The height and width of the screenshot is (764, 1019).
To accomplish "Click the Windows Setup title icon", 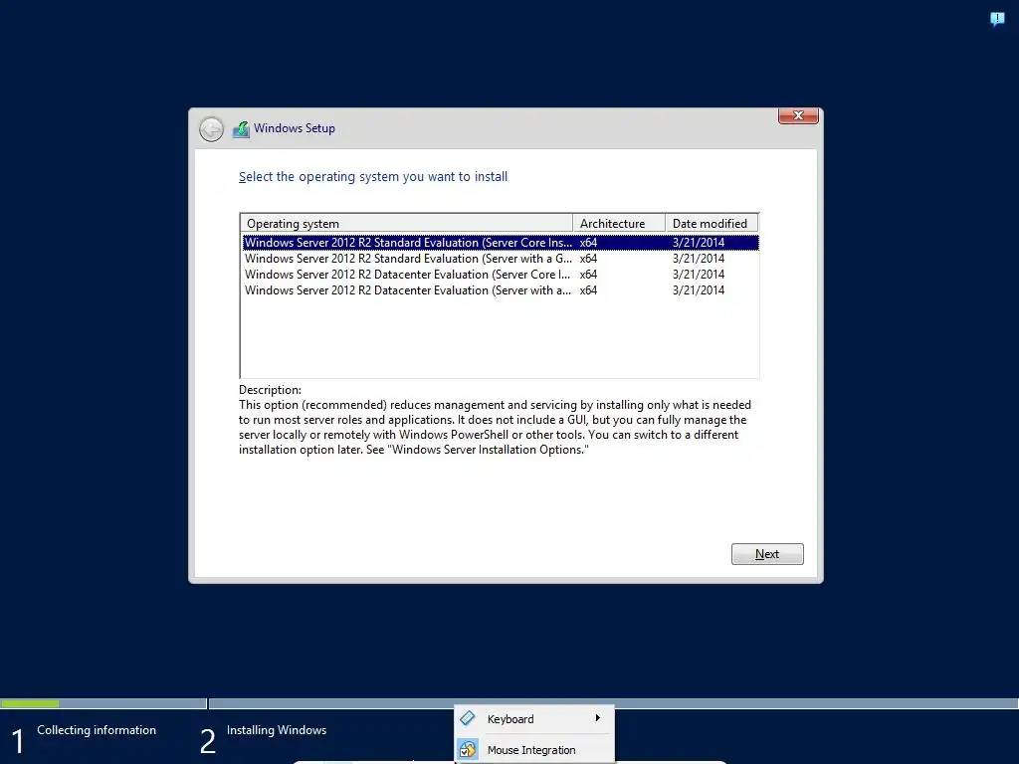I will coord(241,129).
